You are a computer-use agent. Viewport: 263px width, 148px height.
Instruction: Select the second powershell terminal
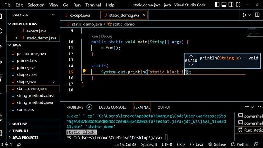pos(250,123)
